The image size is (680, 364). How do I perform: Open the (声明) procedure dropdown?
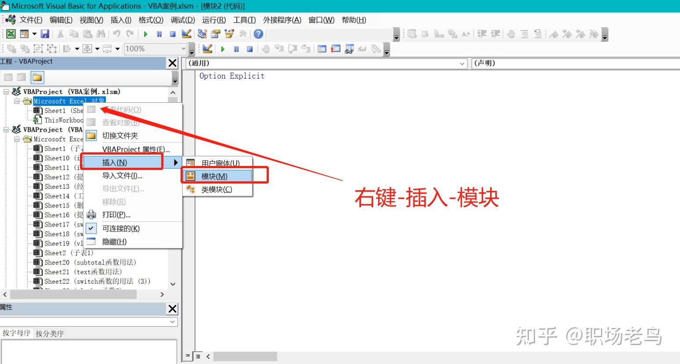click(x=576, y=64)
